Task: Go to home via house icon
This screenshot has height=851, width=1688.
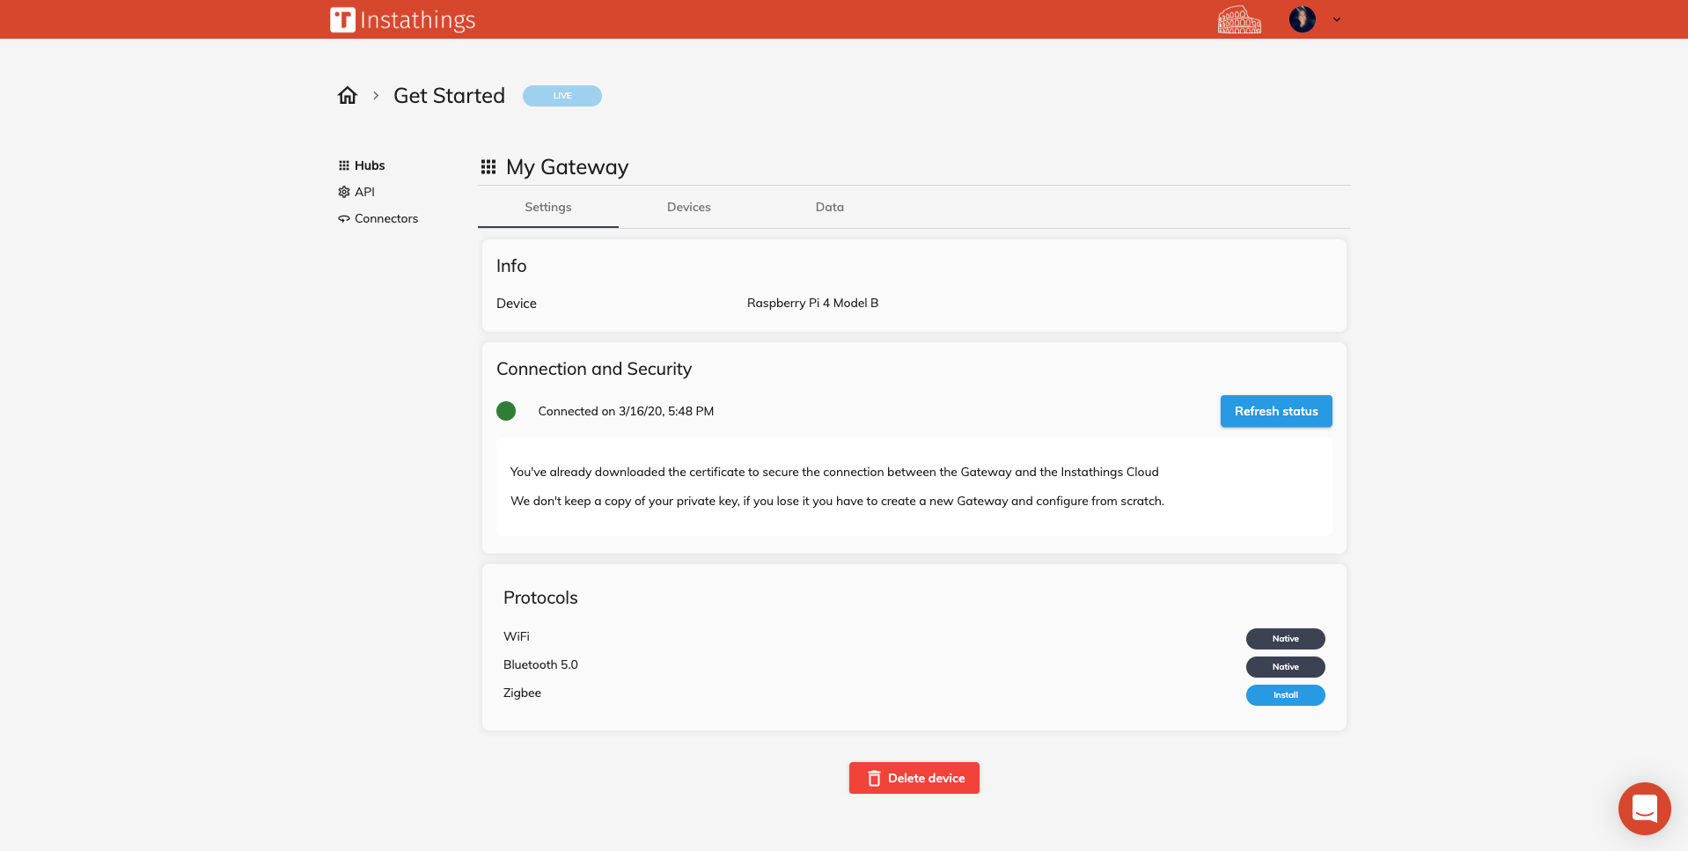Action: point(348,95)
